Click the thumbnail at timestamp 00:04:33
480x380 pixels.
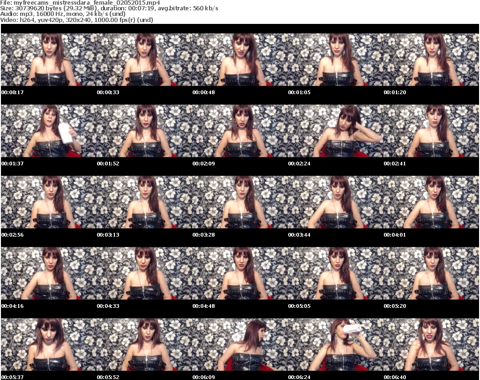pyautogui.click(x=144, y=274)
